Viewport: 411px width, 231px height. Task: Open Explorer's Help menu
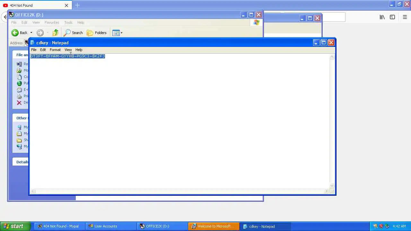click(x=81, y=22)
